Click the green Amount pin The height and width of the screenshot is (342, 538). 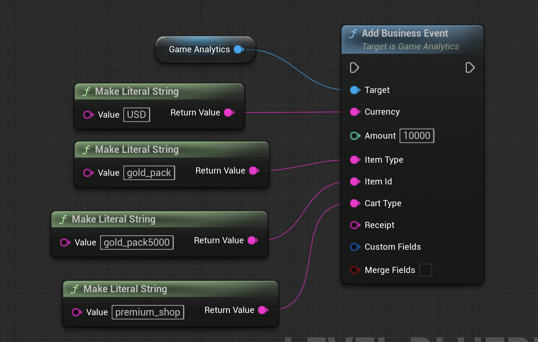coord(355,136)
